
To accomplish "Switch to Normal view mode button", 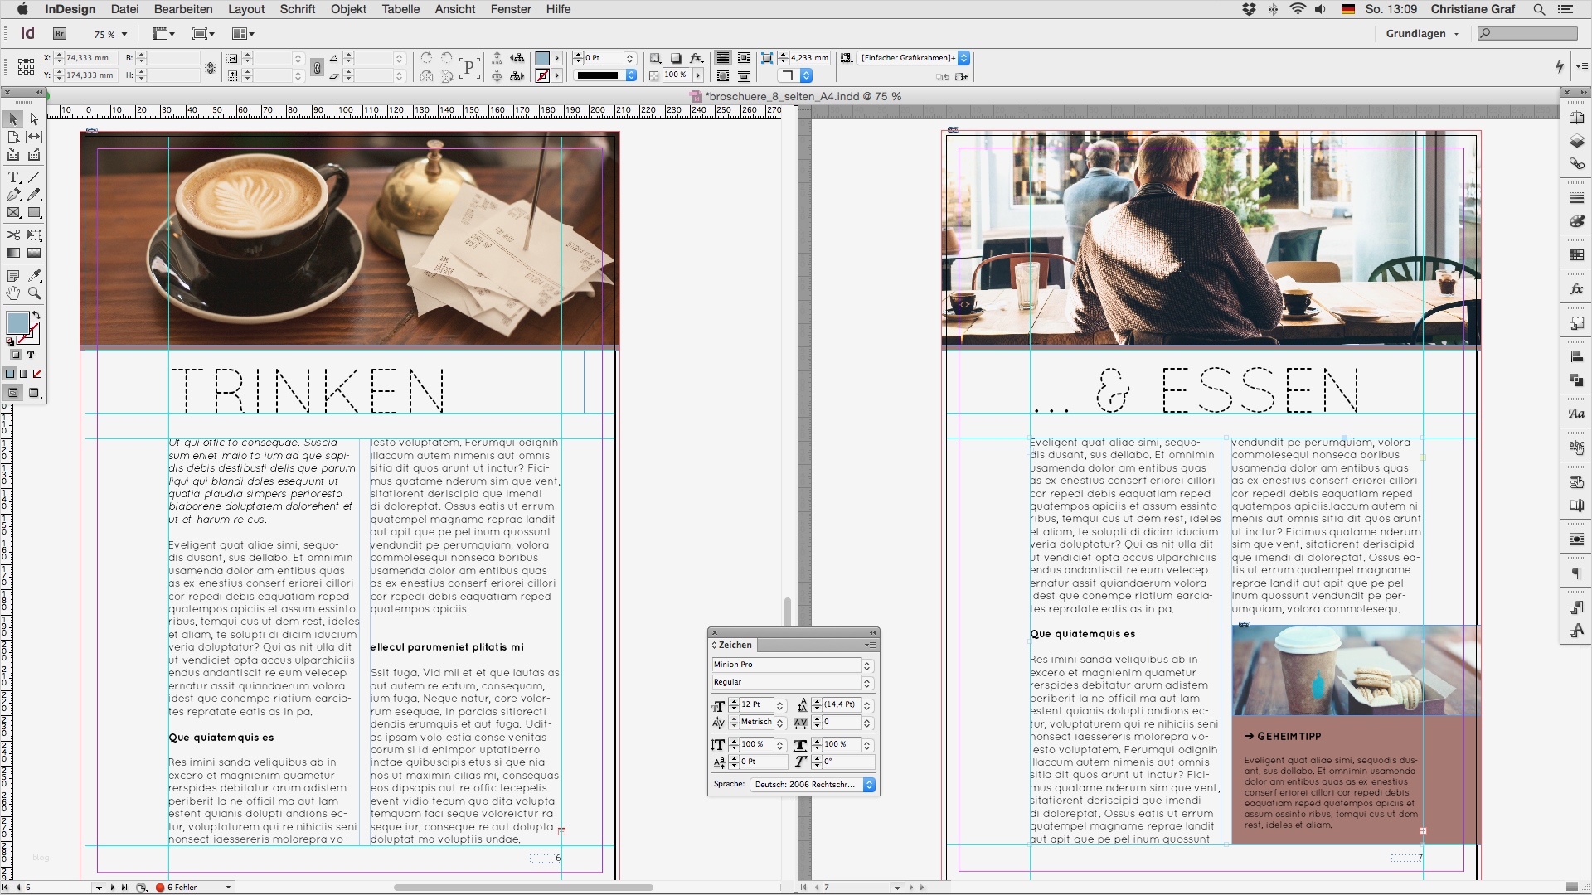I will coord(13,393).
